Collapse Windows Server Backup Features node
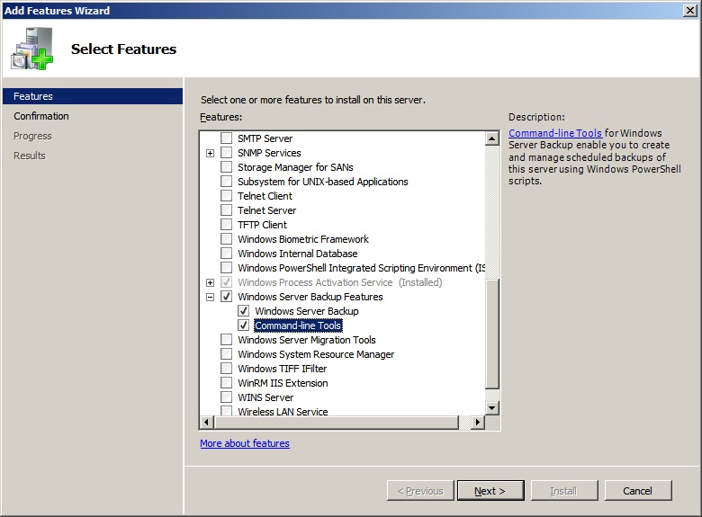Screen dimensions: 702x517 [210, 297]
